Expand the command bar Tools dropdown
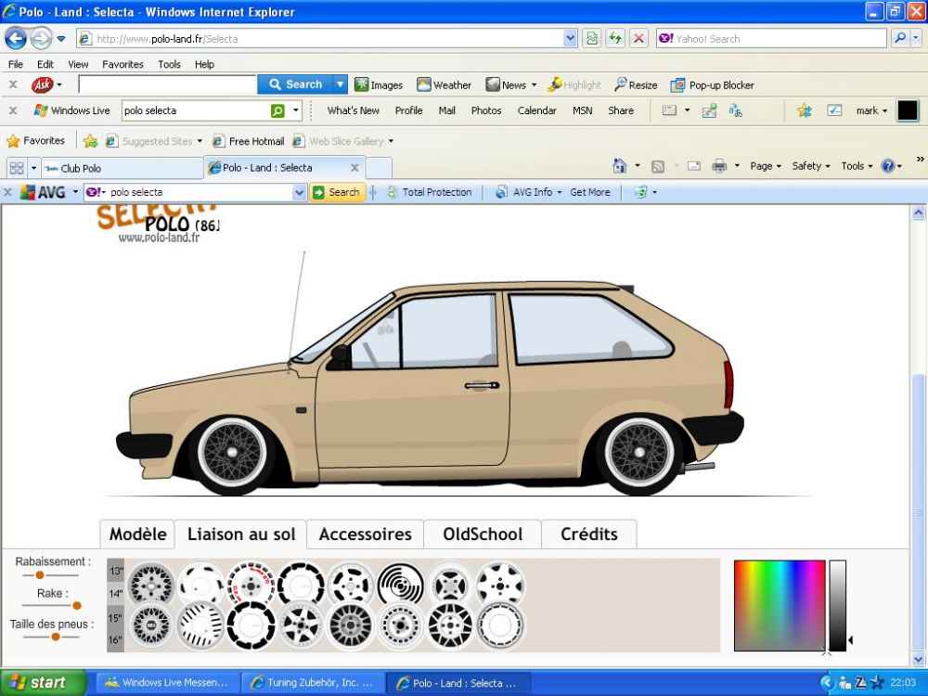 [857, 166]
